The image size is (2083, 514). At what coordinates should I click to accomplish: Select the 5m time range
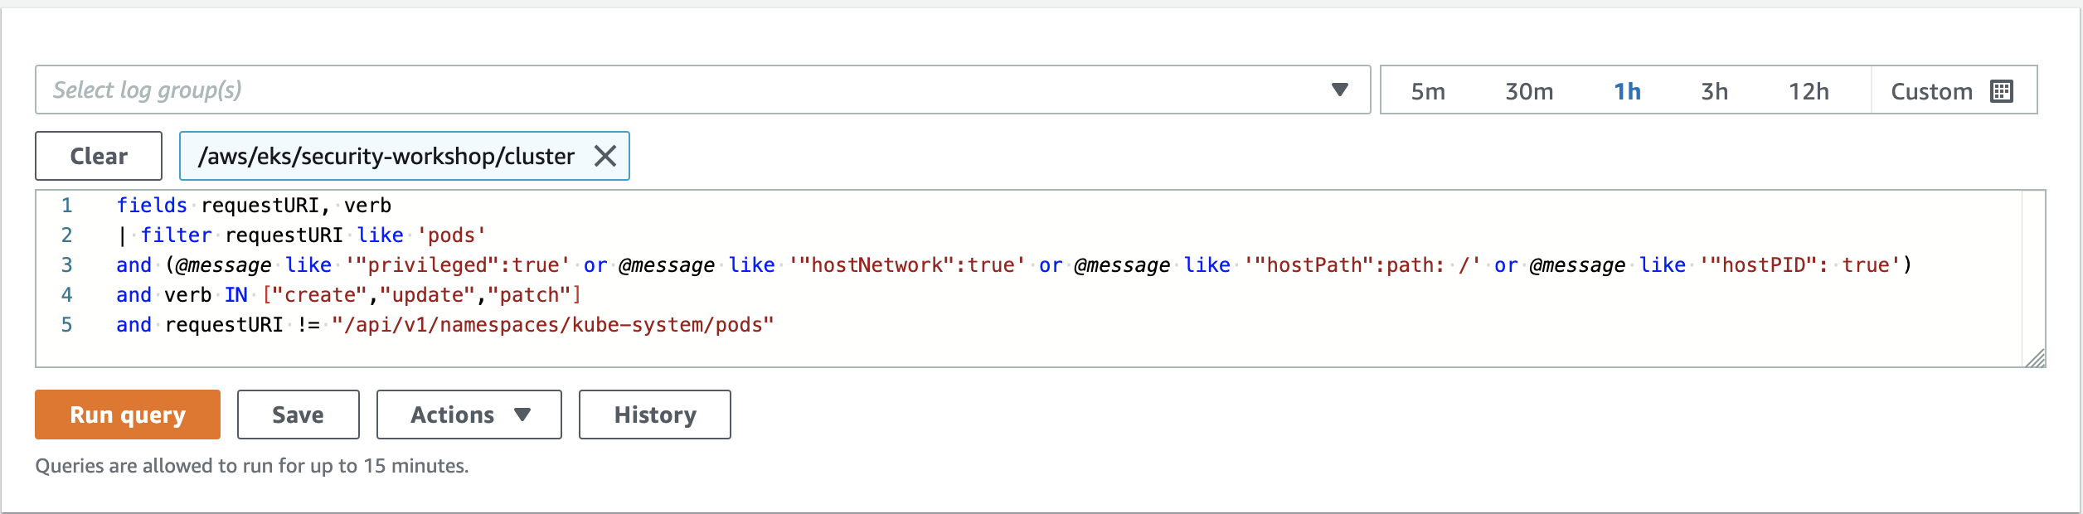[1428, 91]
